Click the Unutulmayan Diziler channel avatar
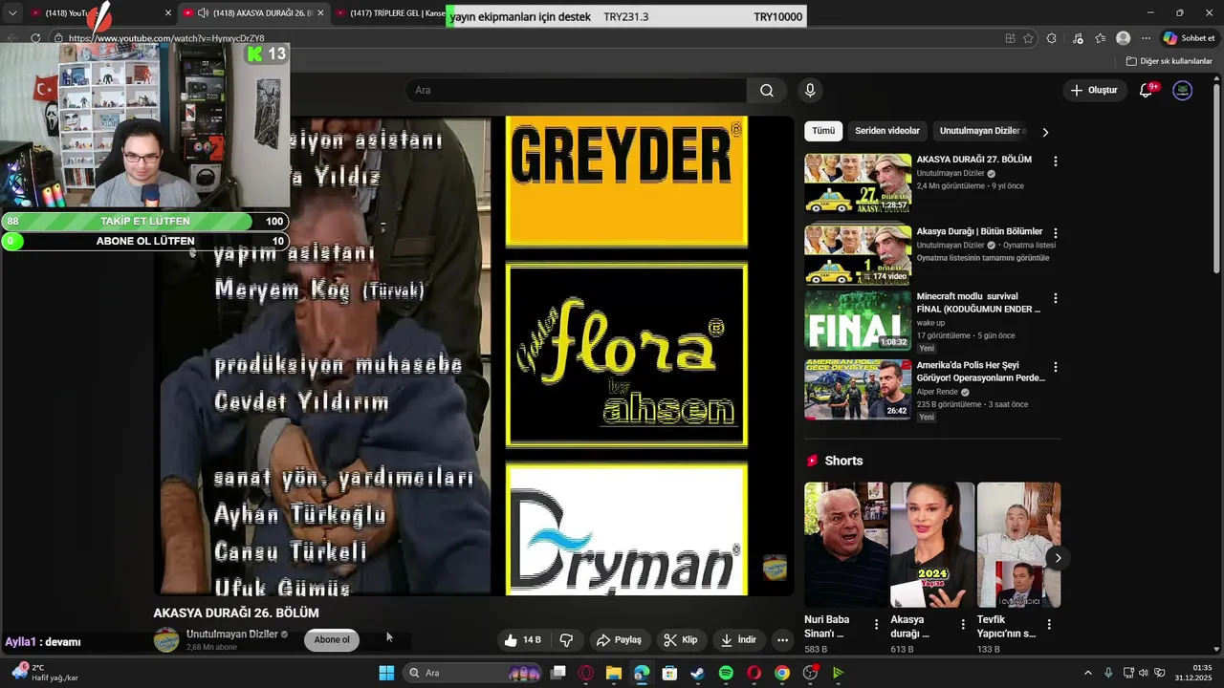This screenshot has width=1224, height=688. pyautogui.click(x=166, y=640)
